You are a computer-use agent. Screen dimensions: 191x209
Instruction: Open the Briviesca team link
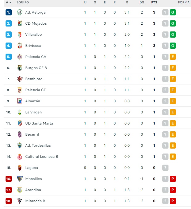(x=33, y=46)
